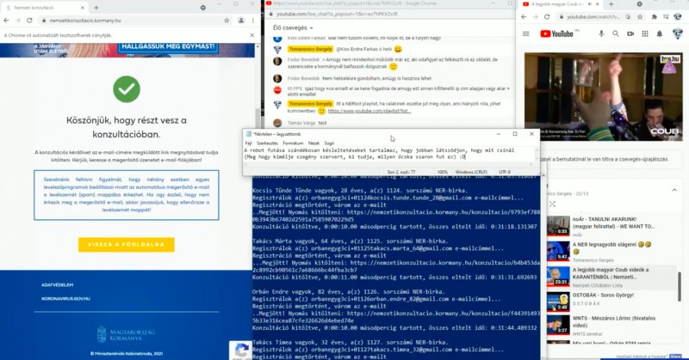Screen dimensions: 689x360
Task: Expand the Élő csevegés chat dropdown
Action: pos(312,28)
